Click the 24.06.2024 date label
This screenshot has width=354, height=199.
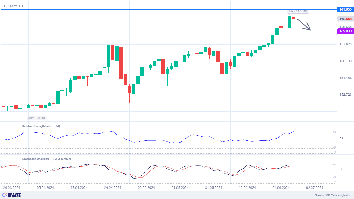coord(281,188)
